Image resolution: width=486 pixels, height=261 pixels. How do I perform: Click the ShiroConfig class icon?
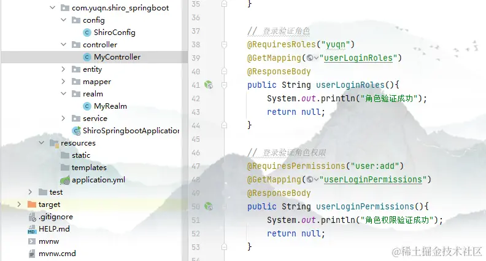pos(87,33)
